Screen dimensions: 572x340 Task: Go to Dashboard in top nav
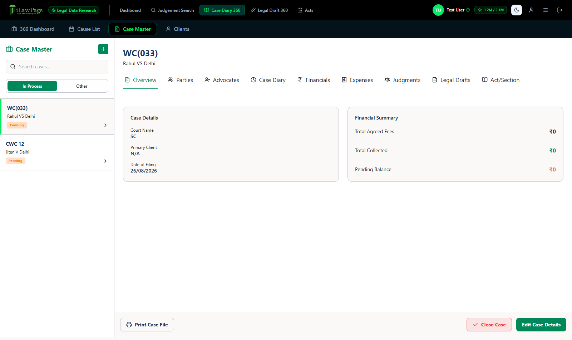130,10
